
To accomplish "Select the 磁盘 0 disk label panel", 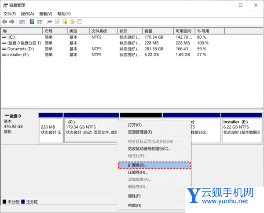I will 19,128.
